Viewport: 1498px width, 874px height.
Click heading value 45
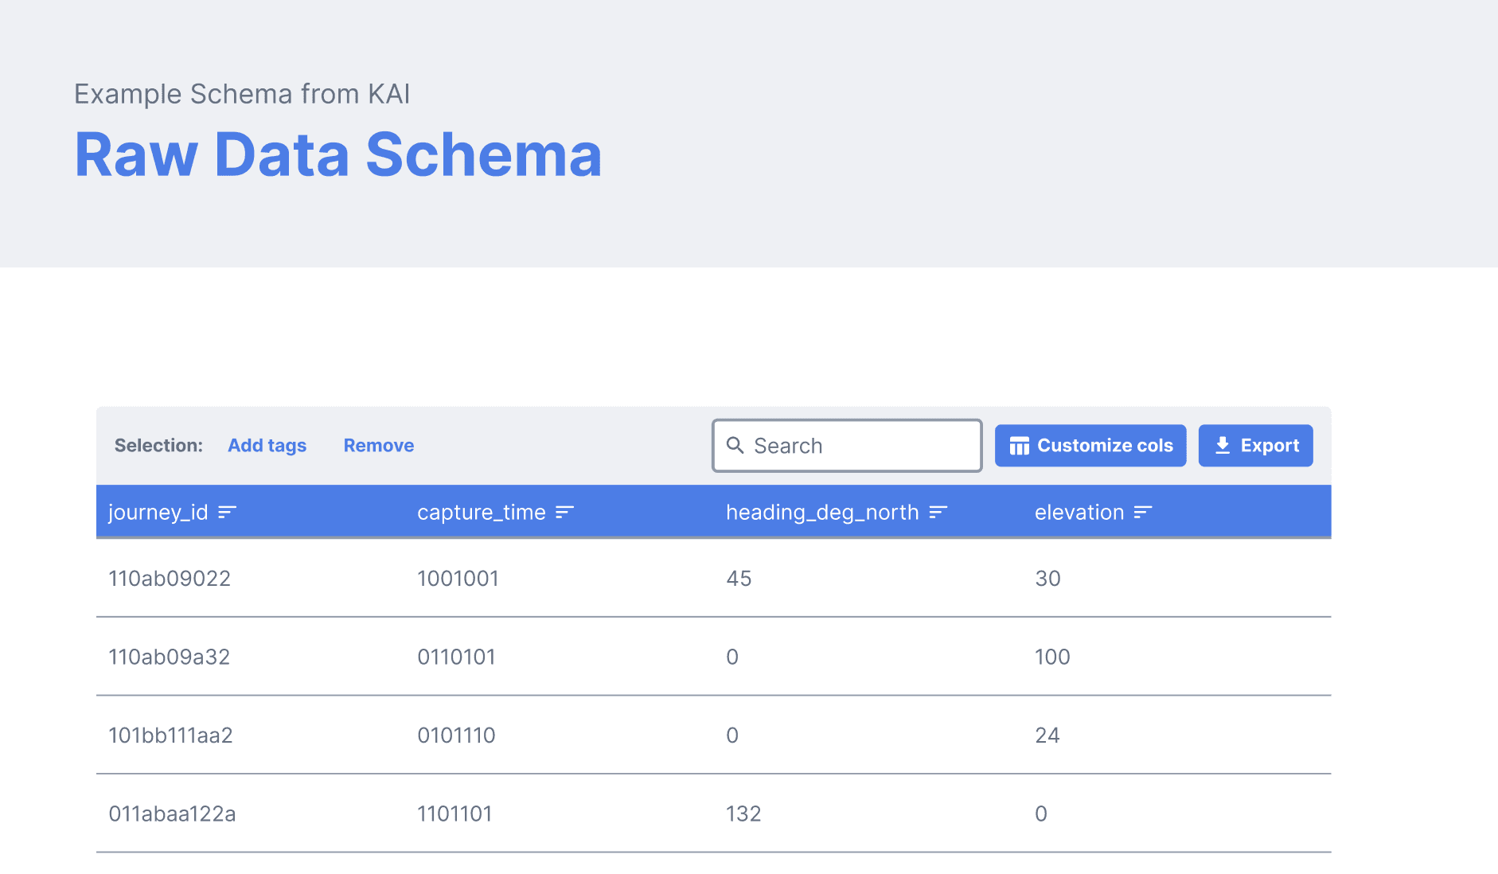pos(739,579)
